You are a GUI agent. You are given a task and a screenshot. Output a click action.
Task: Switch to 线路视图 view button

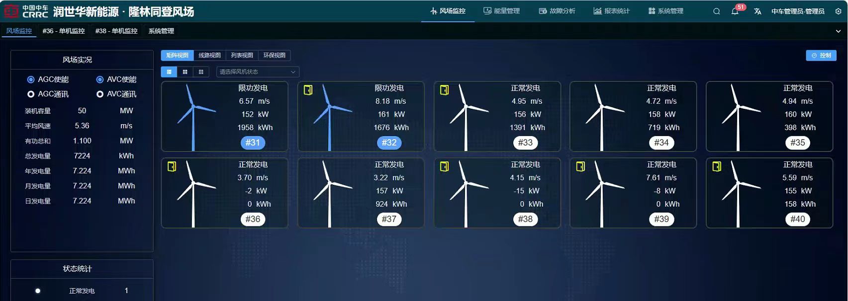[x=209, y=56]
